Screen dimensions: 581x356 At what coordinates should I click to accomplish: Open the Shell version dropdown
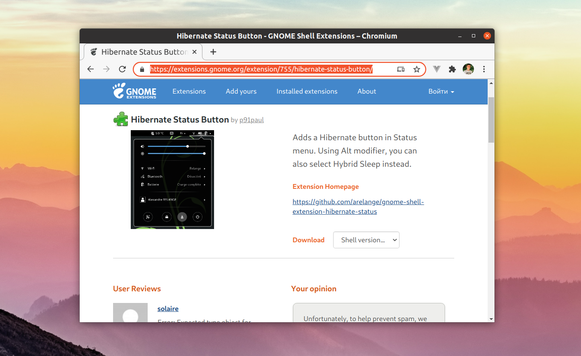366,240
